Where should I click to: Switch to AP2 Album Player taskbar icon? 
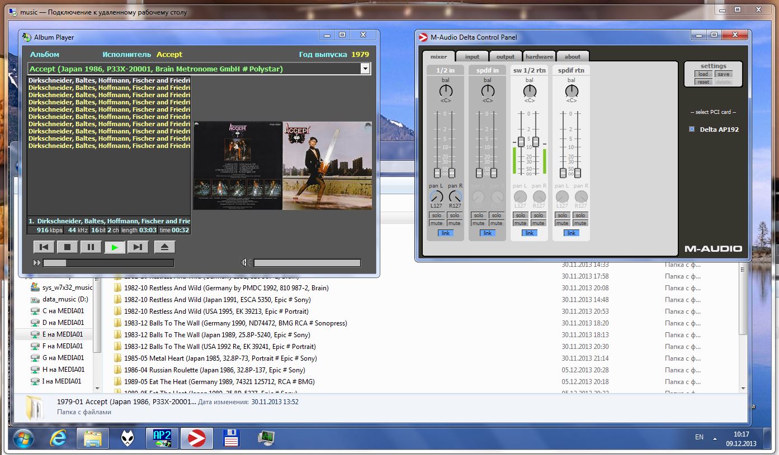point(162,438)
